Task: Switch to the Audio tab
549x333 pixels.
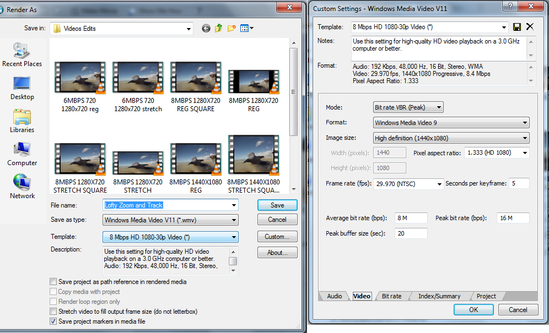Action: pyautogui.click(x=335, y=296)
